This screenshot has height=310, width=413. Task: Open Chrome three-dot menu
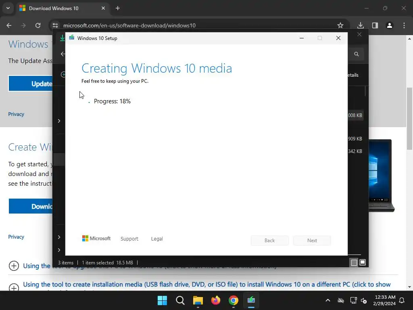click(404, 25)
